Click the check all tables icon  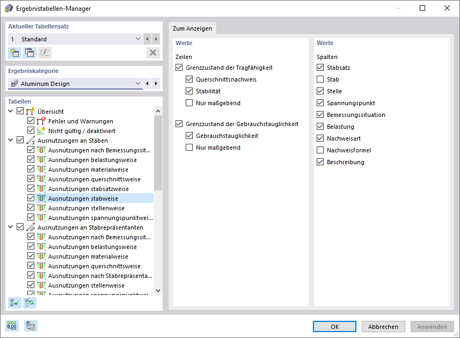coord(14,303)
